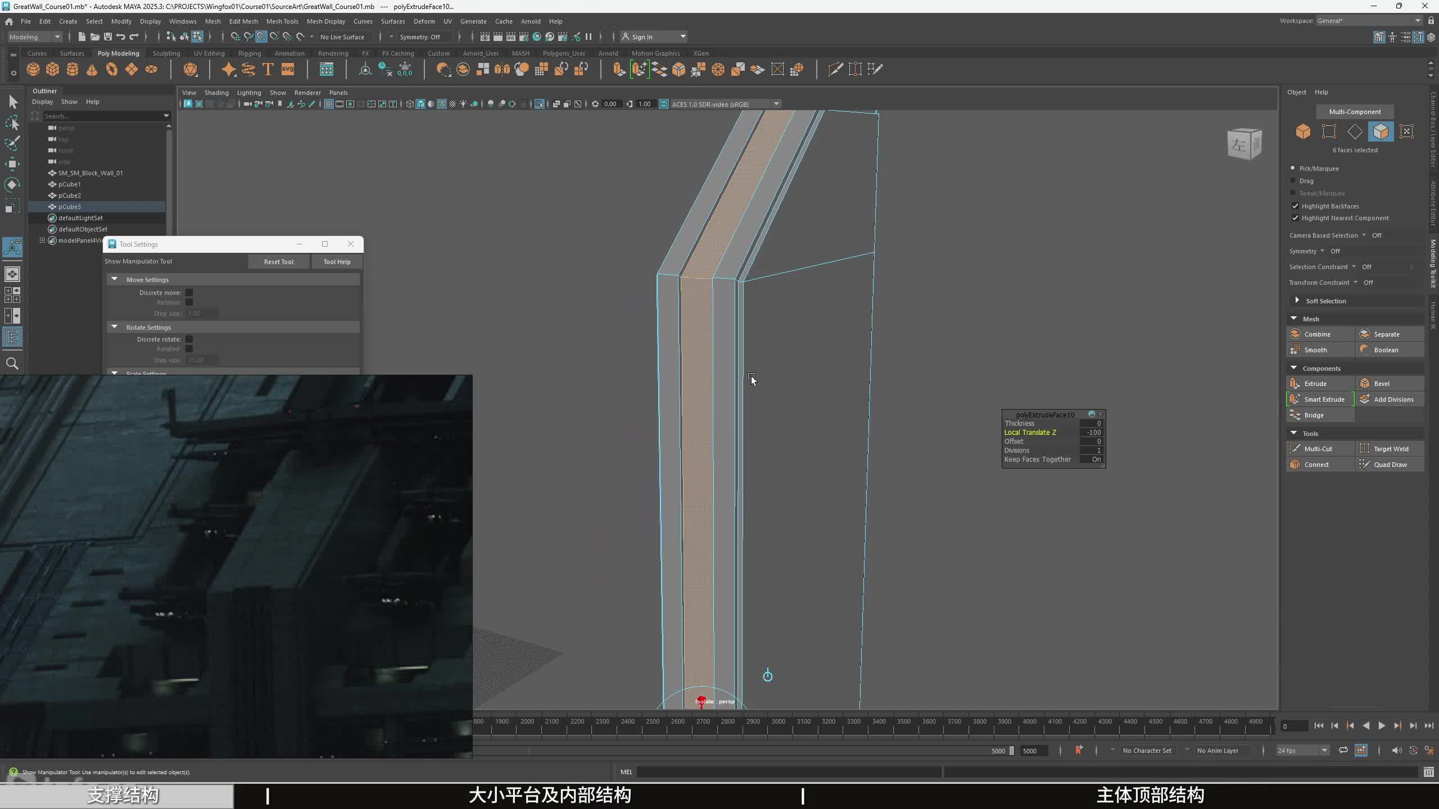Switch to face selection mode icon

pyautogui.click(x=1381, y=131)
